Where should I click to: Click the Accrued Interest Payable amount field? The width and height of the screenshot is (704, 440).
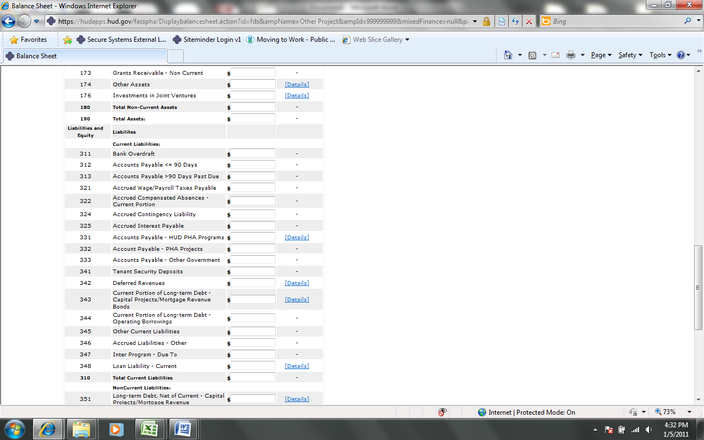253,226
